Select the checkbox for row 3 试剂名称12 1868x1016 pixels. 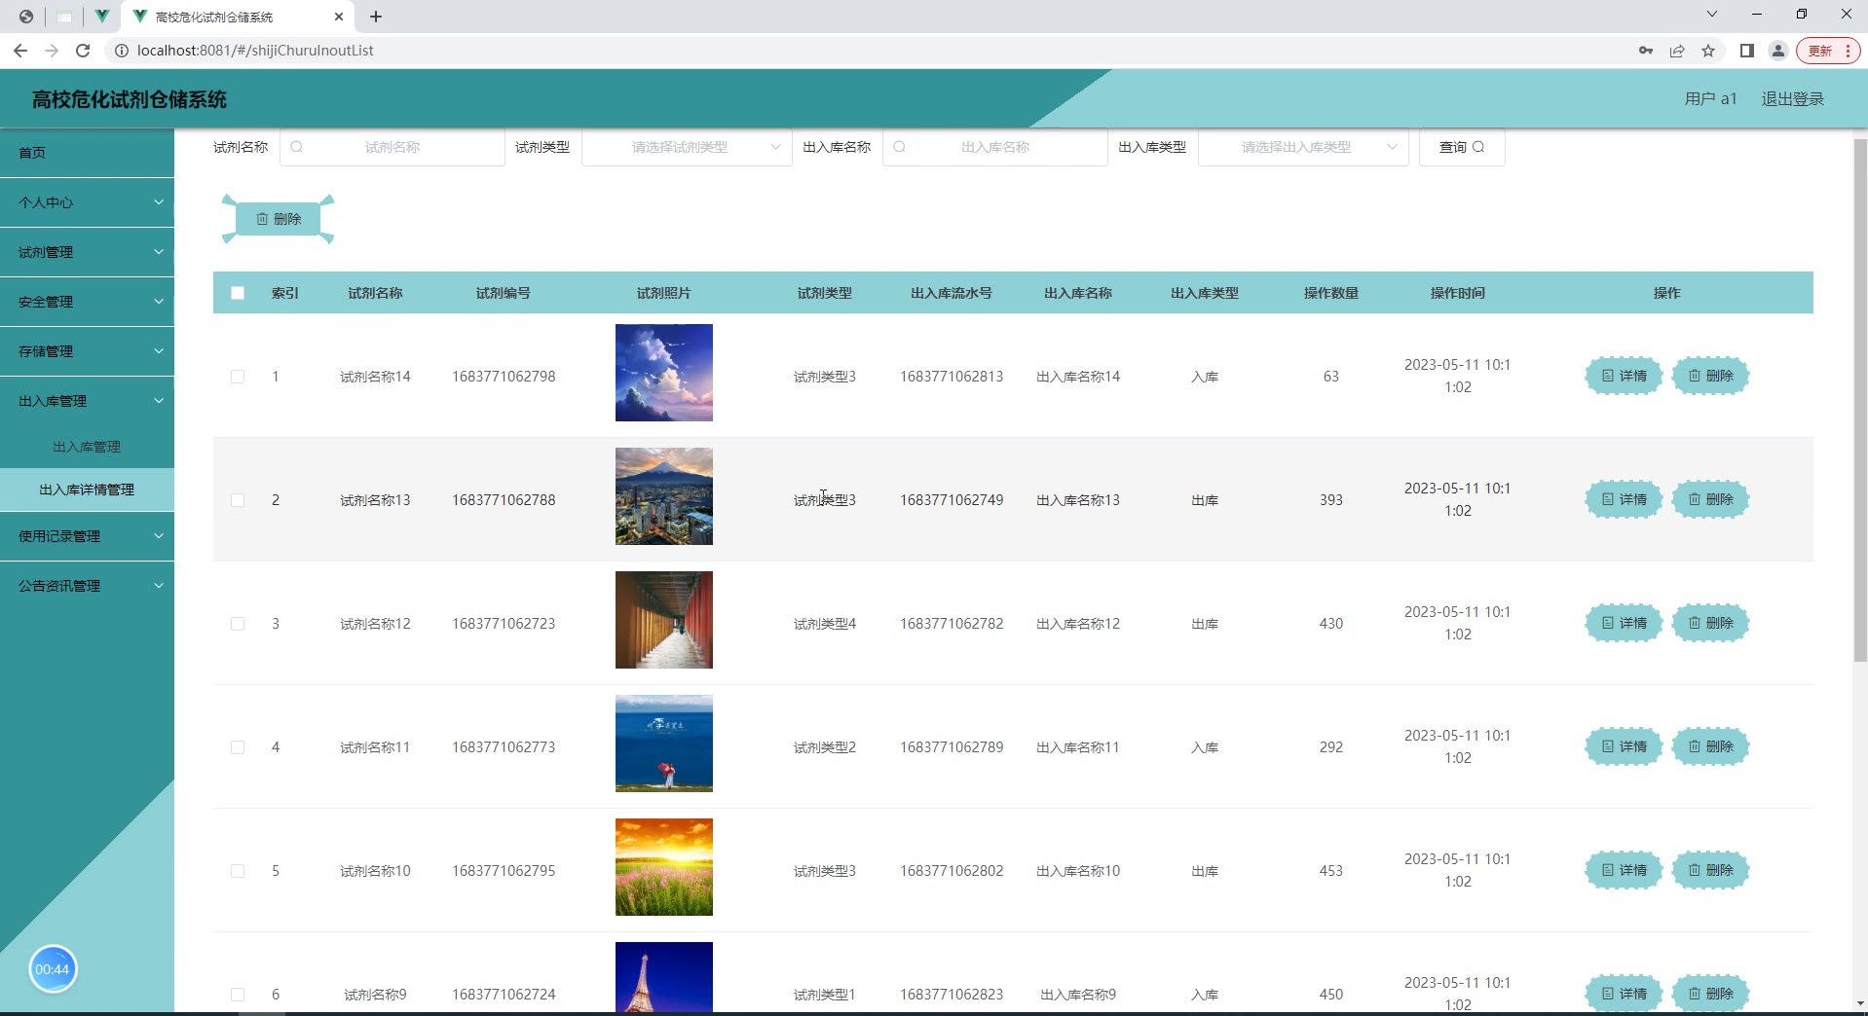pyautogui.click(x=238, y=624)
